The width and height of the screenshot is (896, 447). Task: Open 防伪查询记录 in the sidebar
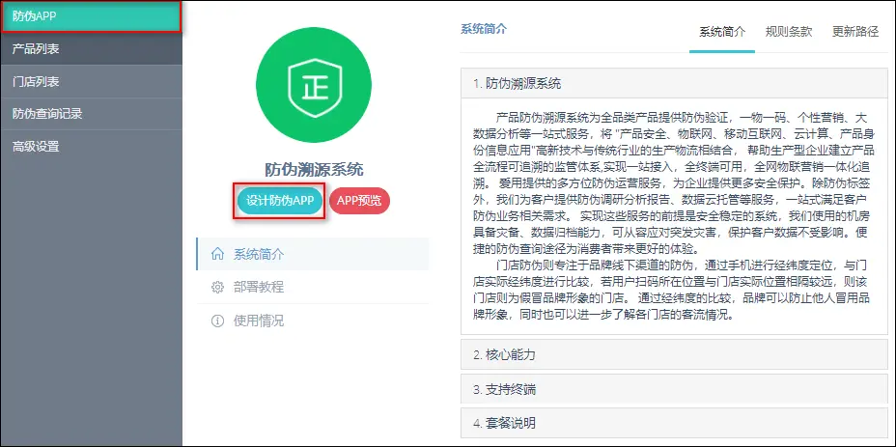91,113
